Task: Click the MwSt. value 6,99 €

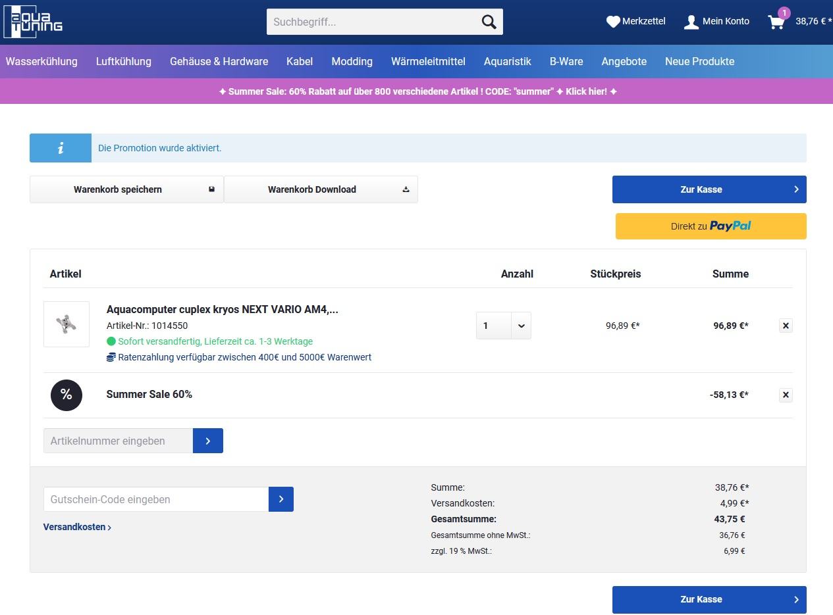Action: click(734, 551)
